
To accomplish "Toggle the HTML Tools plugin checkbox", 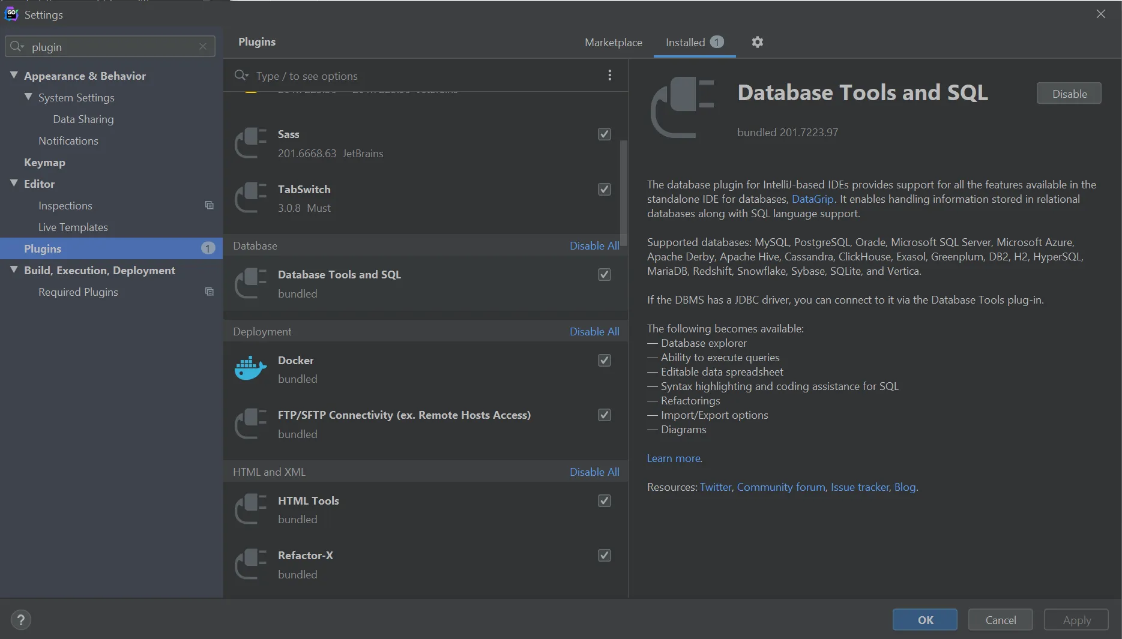I will click(x=604, y=501).
